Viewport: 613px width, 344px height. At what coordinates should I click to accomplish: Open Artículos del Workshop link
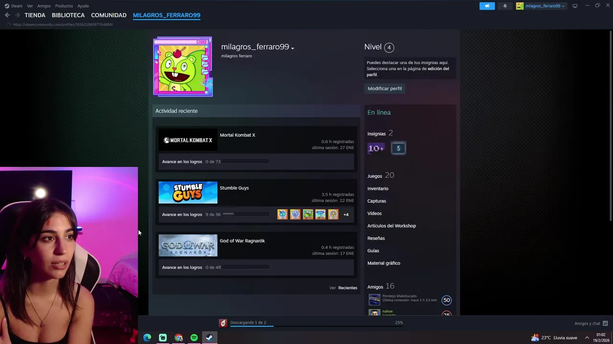392,226
